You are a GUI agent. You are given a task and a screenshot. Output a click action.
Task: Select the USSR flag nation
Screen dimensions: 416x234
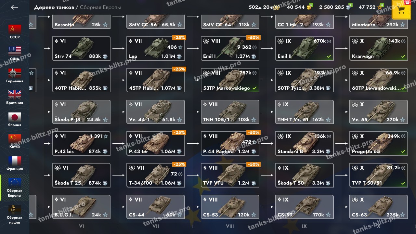tap(15, 32)
